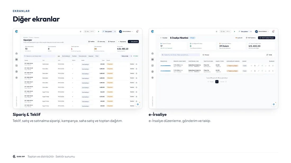
Task: Create new Satış siparişi
Action: coord(133,42)
